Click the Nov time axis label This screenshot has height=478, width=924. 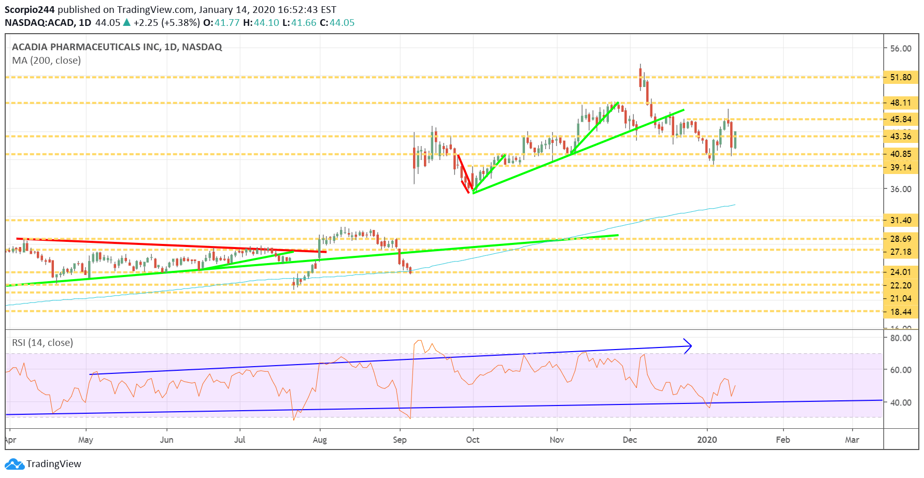tap(557, 440)
